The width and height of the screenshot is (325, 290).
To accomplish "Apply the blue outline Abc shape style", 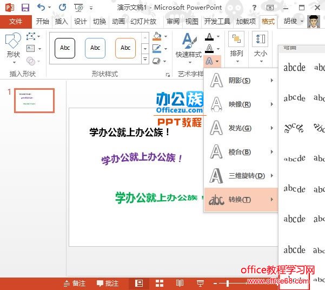I will 95,48.
